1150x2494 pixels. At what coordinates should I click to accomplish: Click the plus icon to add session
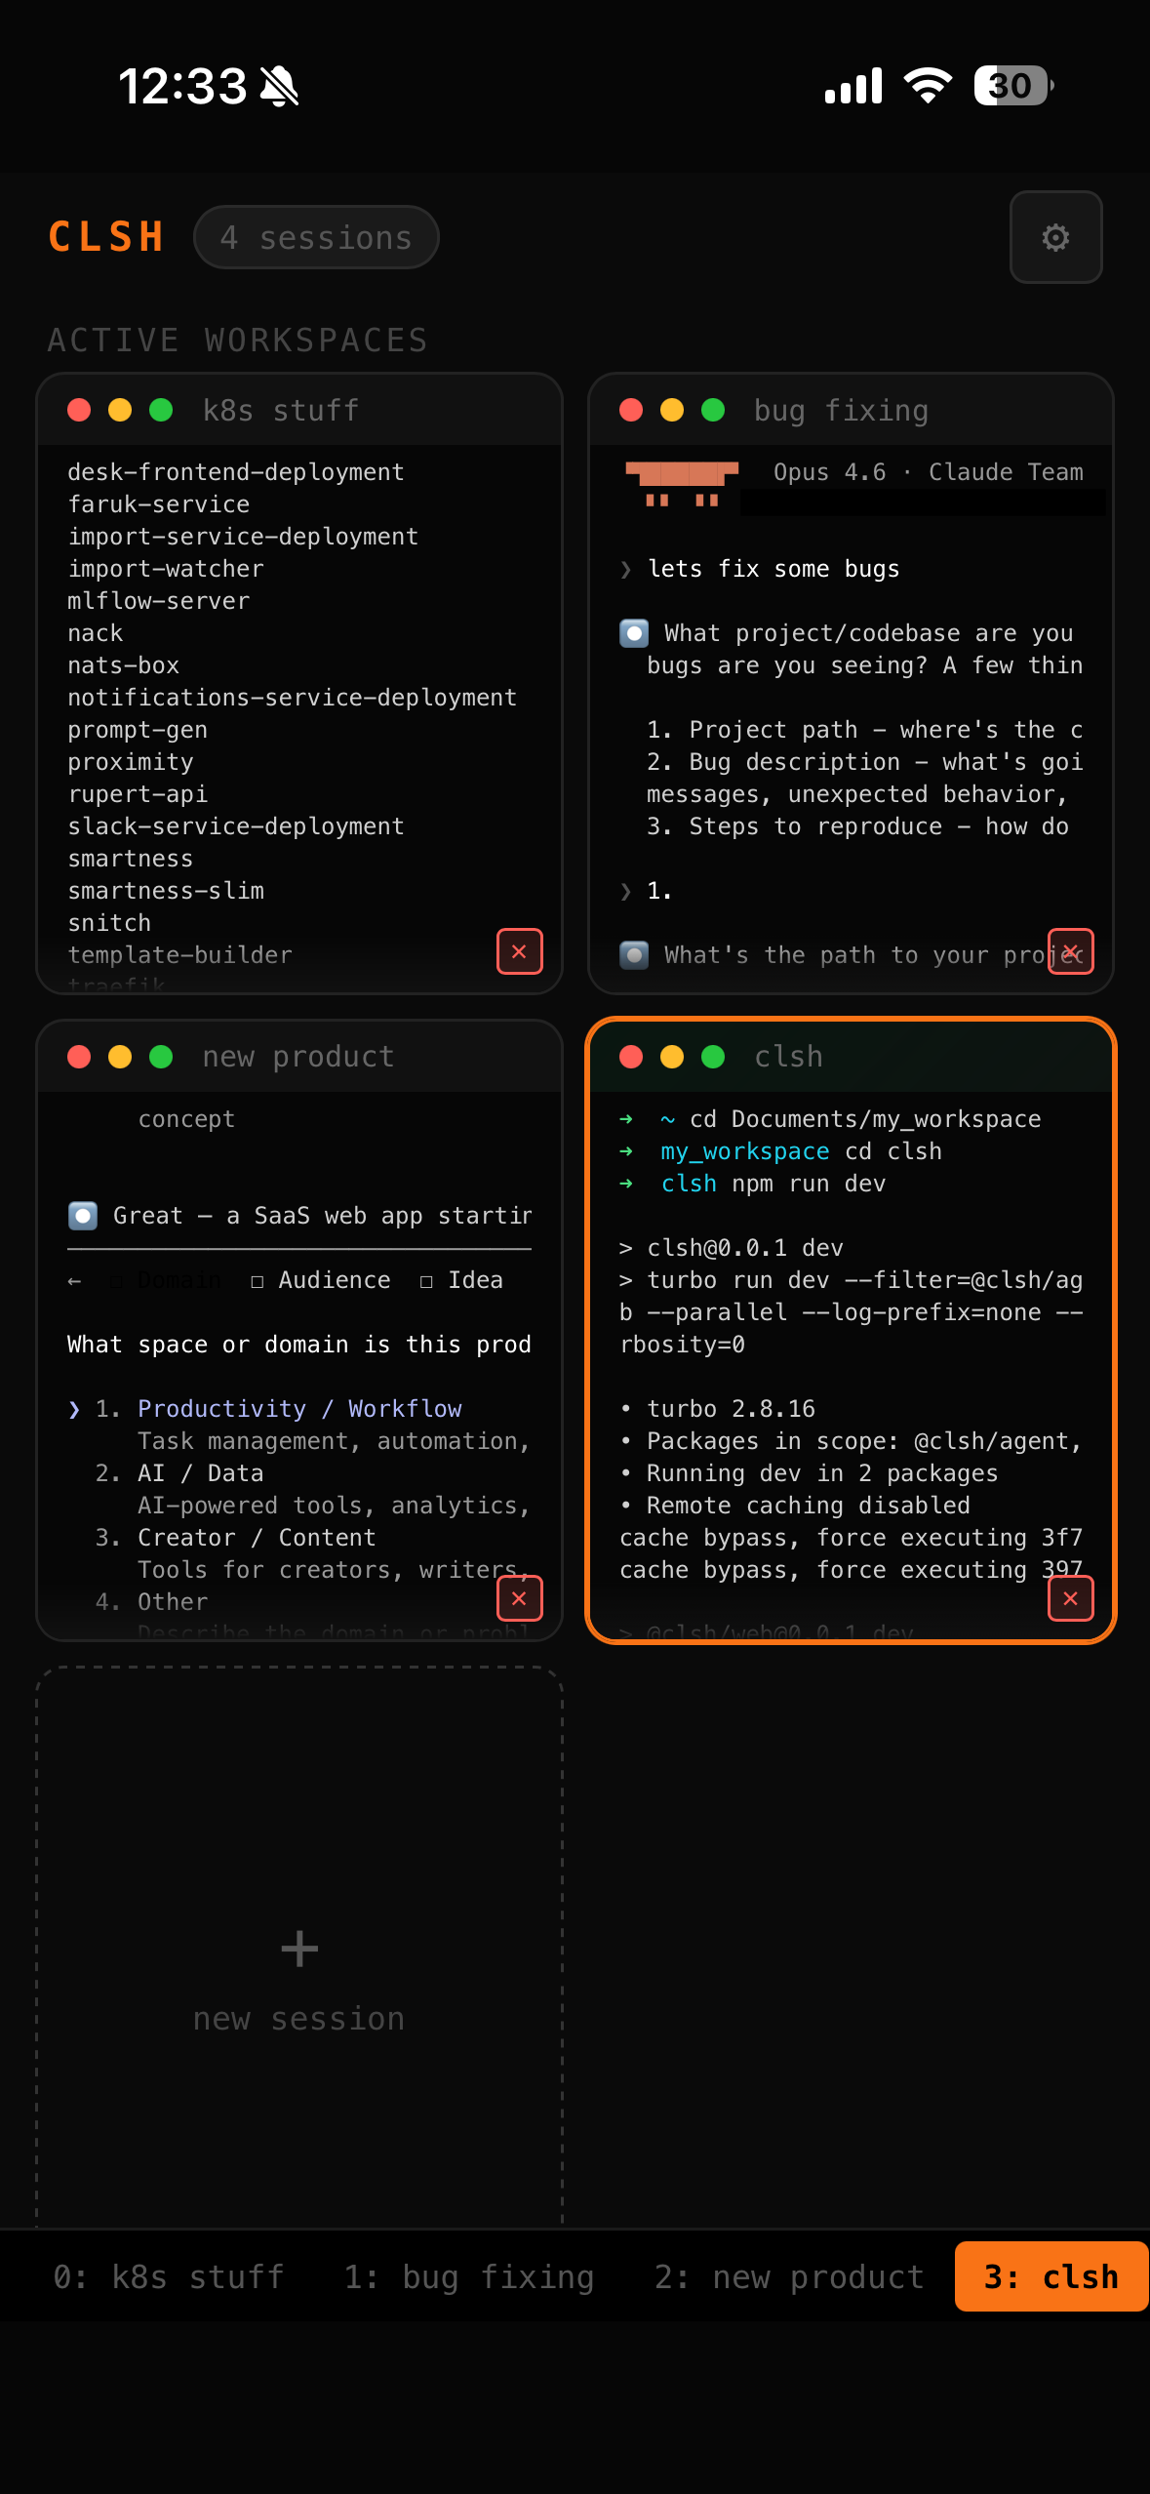(299, 1949)
